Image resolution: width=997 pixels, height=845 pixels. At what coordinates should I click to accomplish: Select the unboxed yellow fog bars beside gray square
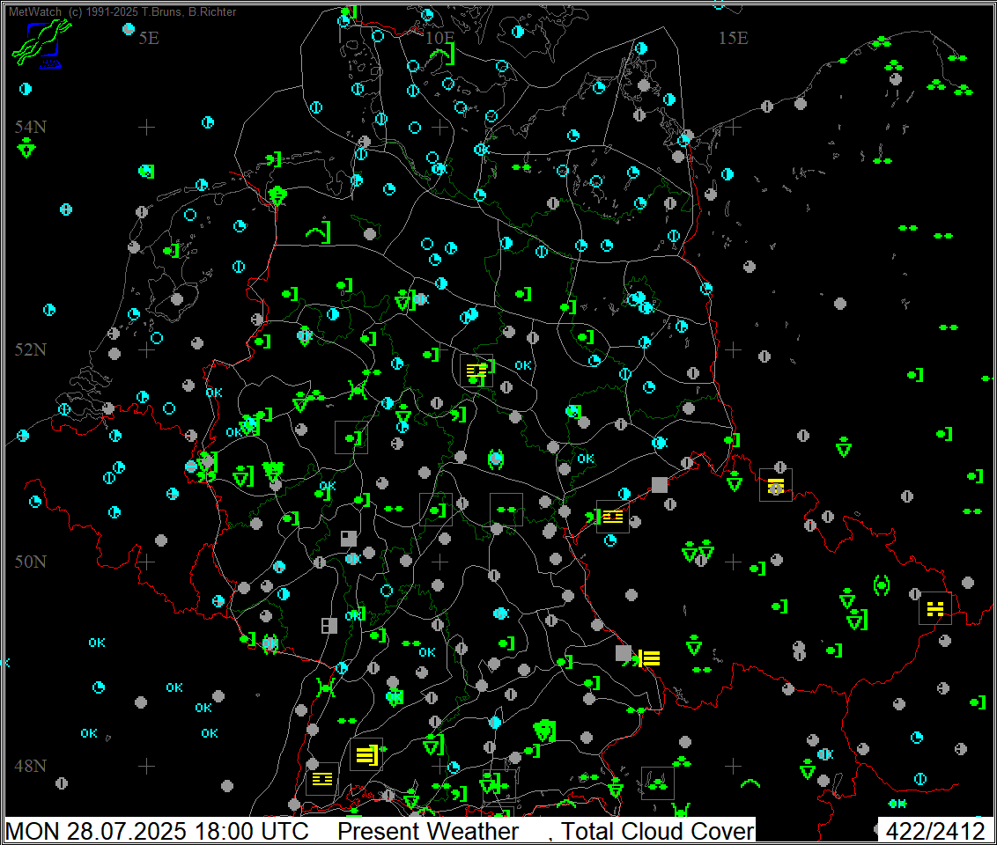pos(648,658)
